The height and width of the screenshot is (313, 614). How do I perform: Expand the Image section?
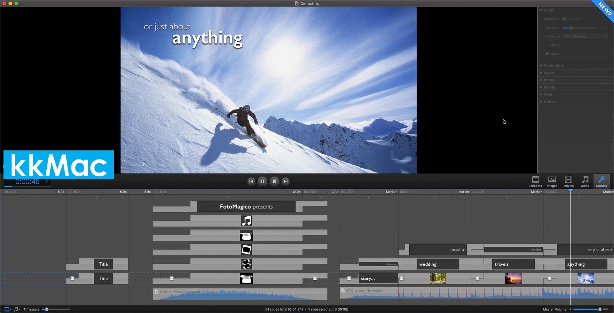pyautogui.click(x=541, y=80)
